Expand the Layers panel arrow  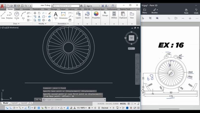click(78, 24)
